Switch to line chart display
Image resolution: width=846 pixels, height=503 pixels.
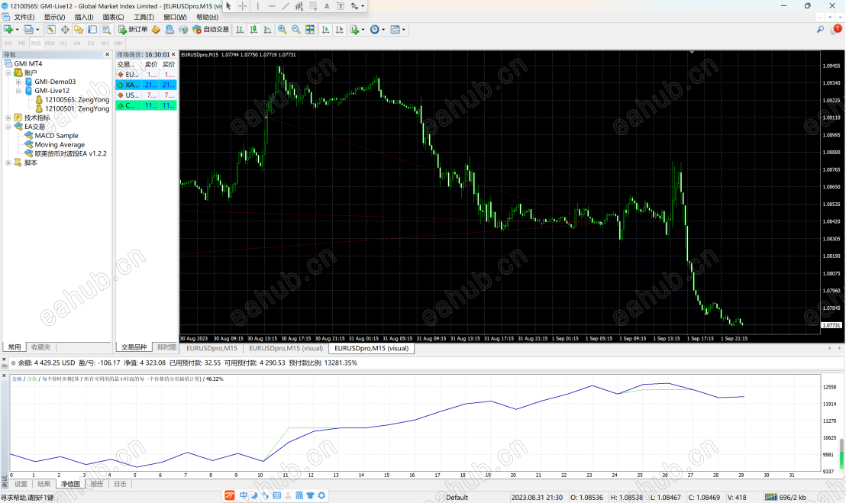click(x=267, y=30)
